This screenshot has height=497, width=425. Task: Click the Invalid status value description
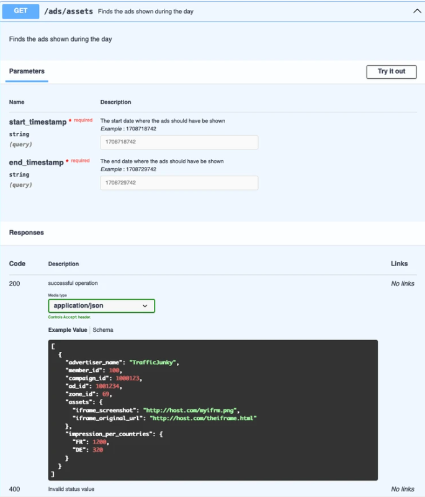[71, 489]
